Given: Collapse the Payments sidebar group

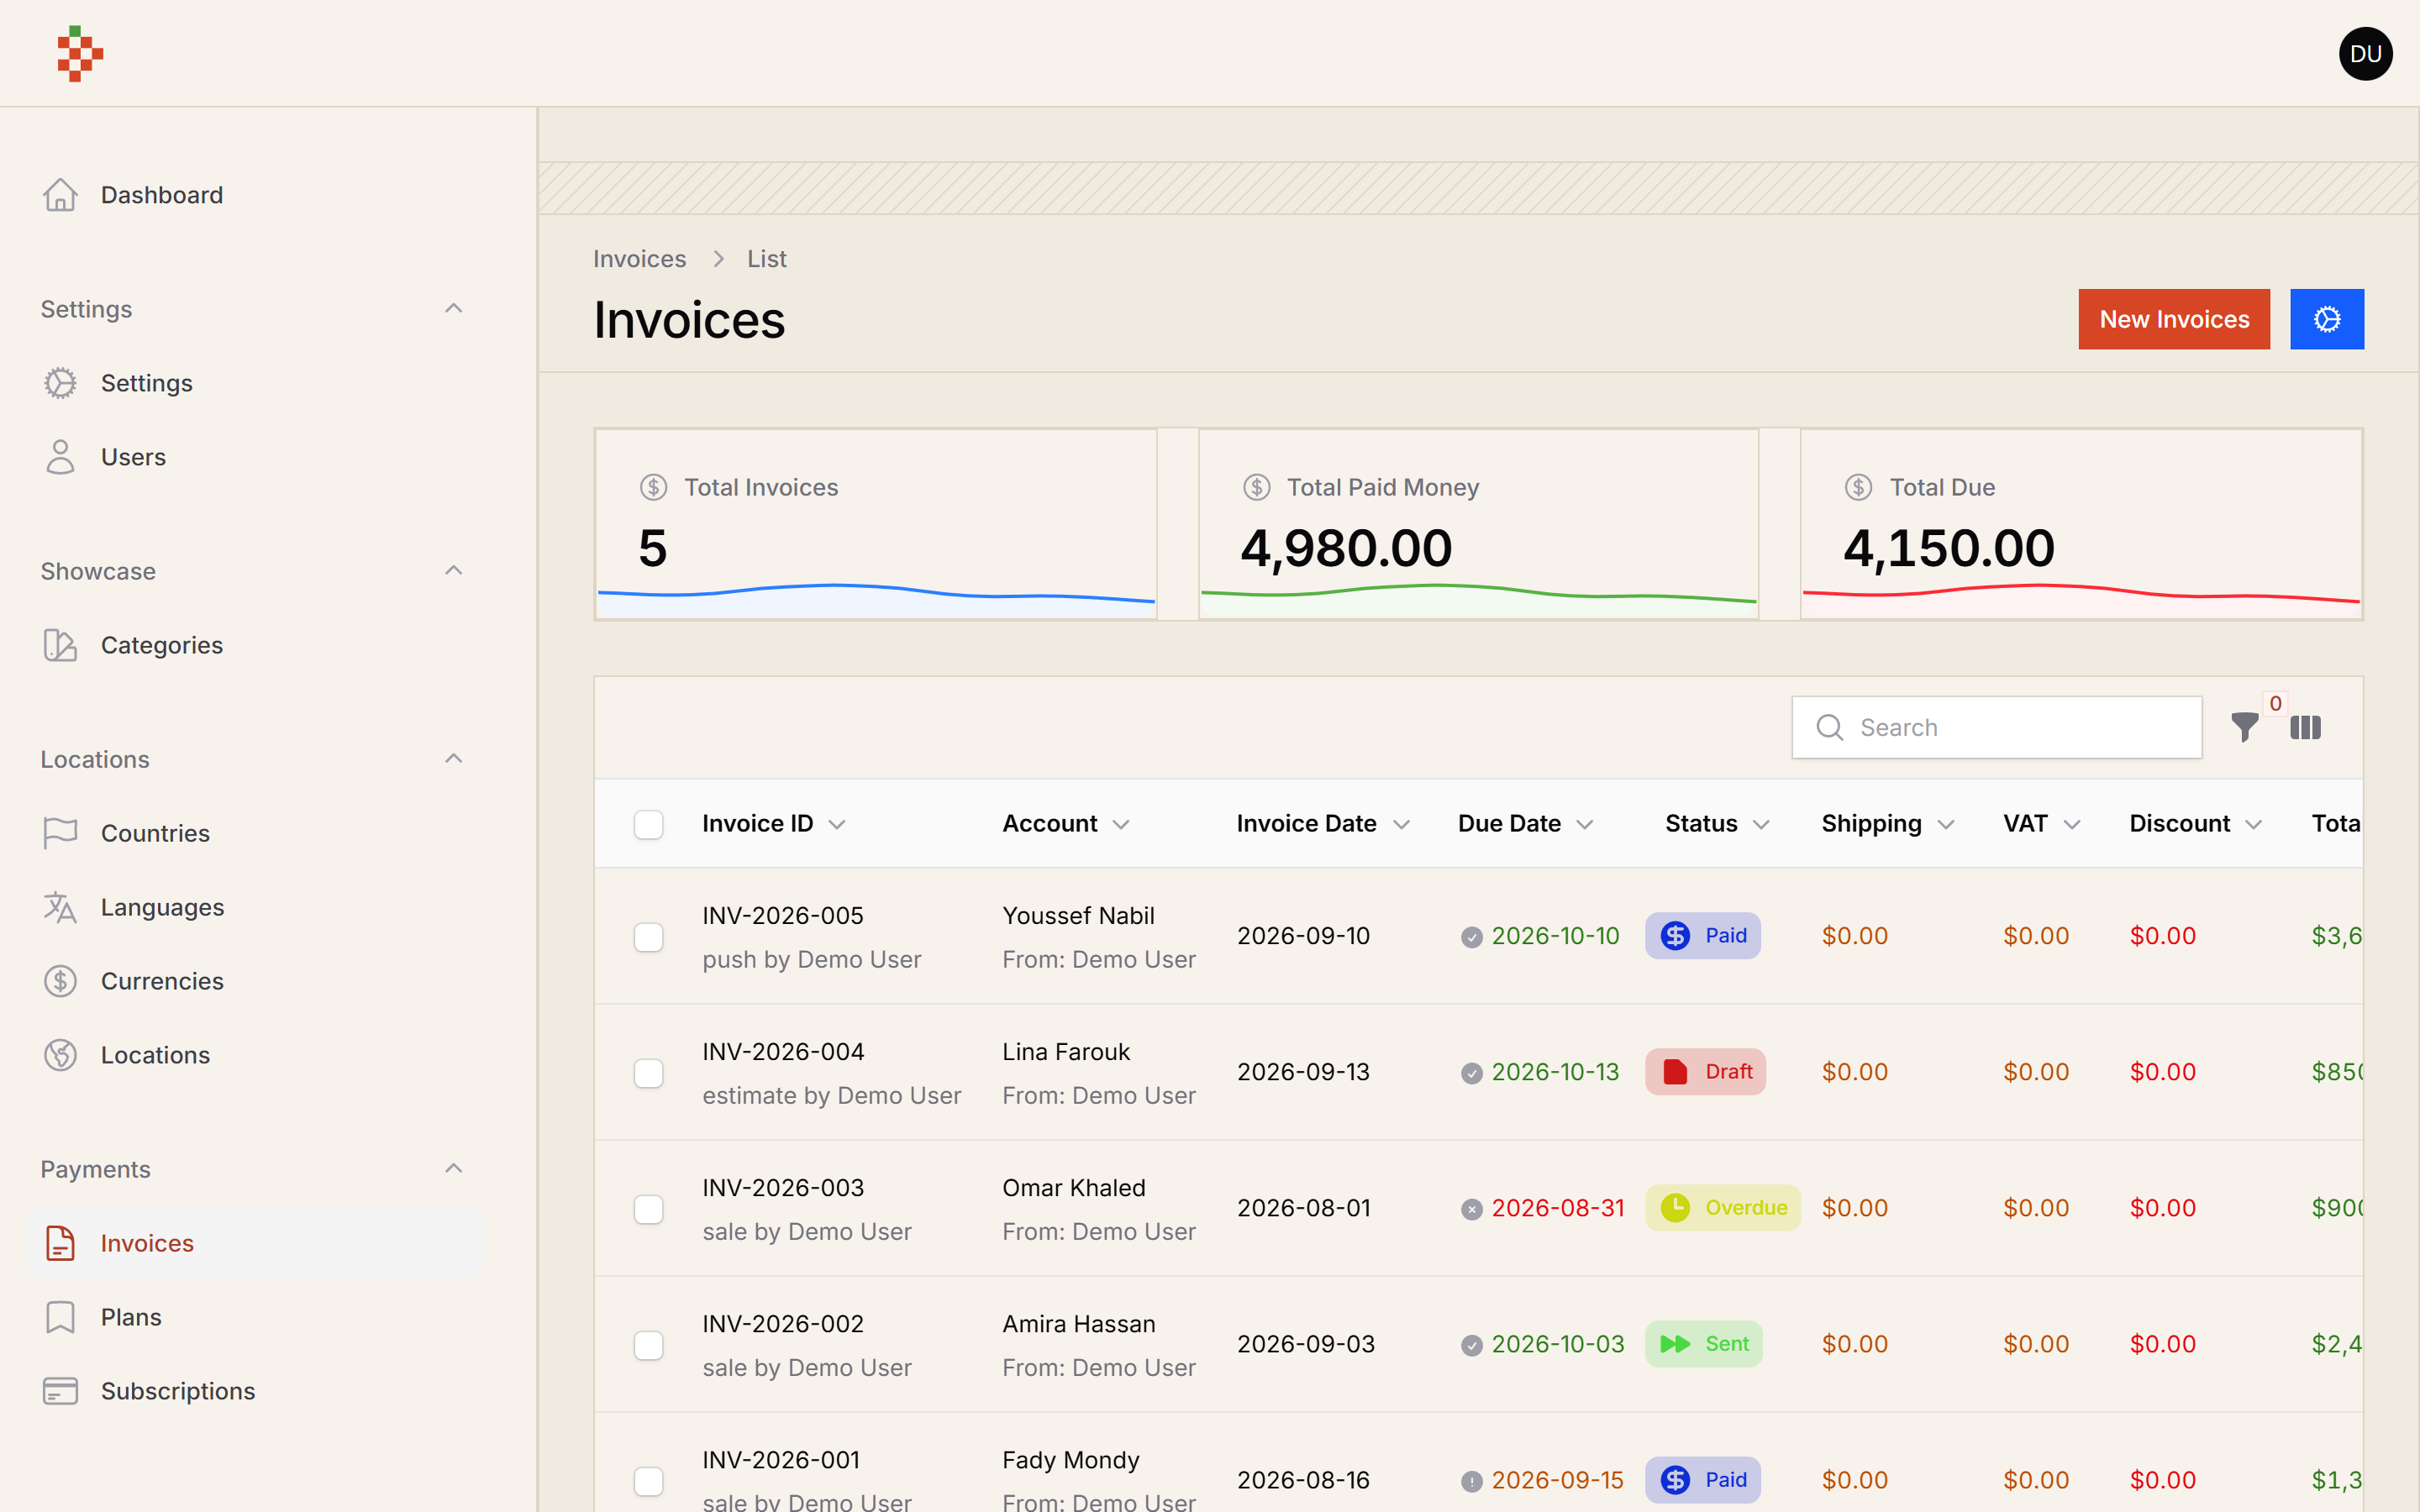Looking at the screenshot, I should click(453, 1169).
